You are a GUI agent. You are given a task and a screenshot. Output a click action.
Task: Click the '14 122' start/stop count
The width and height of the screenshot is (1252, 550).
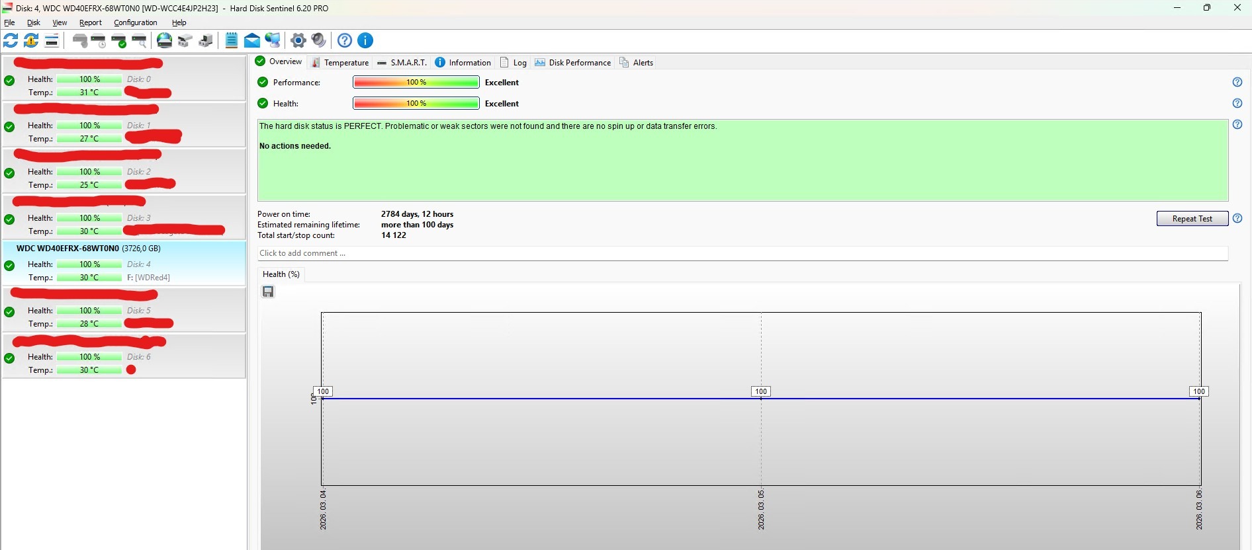[394, 235]
